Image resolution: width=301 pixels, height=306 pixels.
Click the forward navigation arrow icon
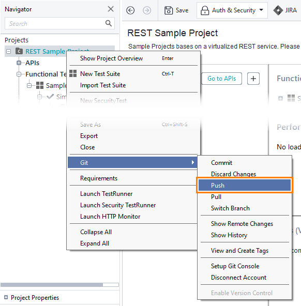point(147,10)
